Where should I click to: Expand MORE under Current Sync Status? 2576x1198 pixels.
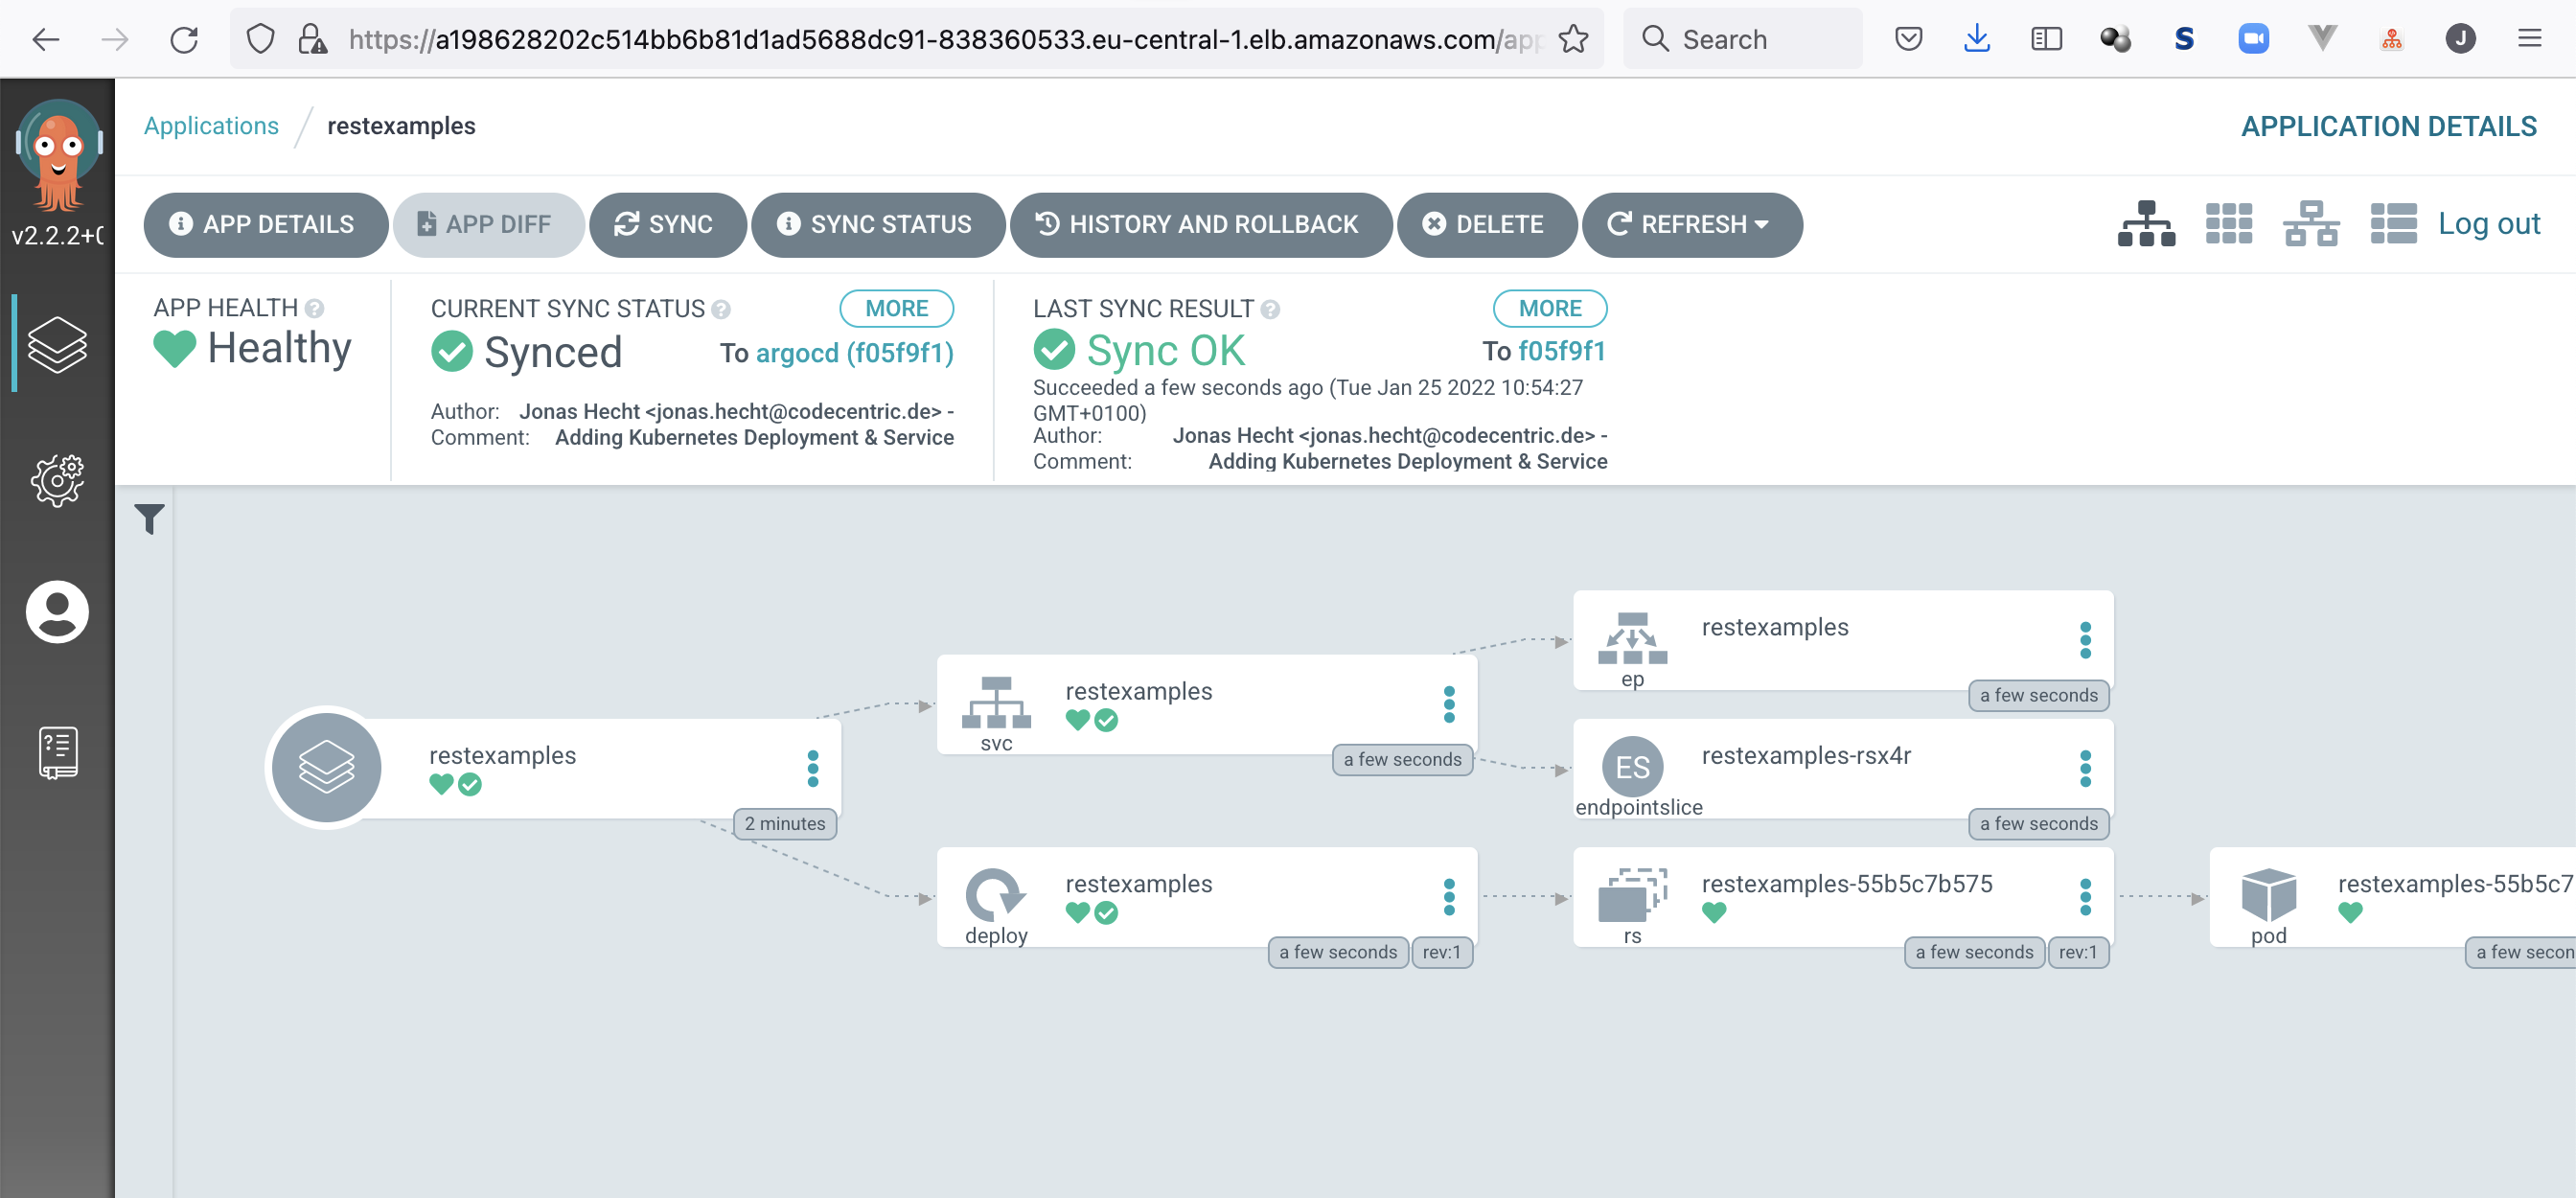pos(895,308)
